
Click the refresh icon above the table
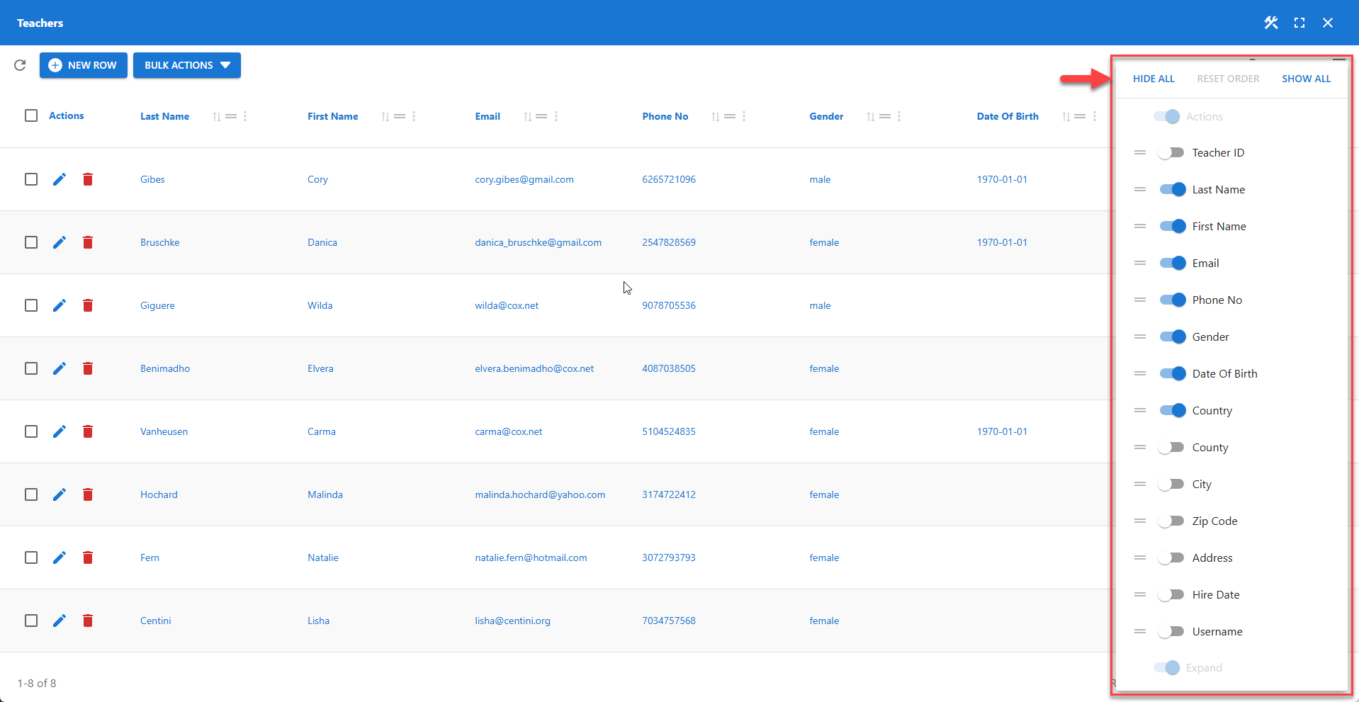coord(20,65)
